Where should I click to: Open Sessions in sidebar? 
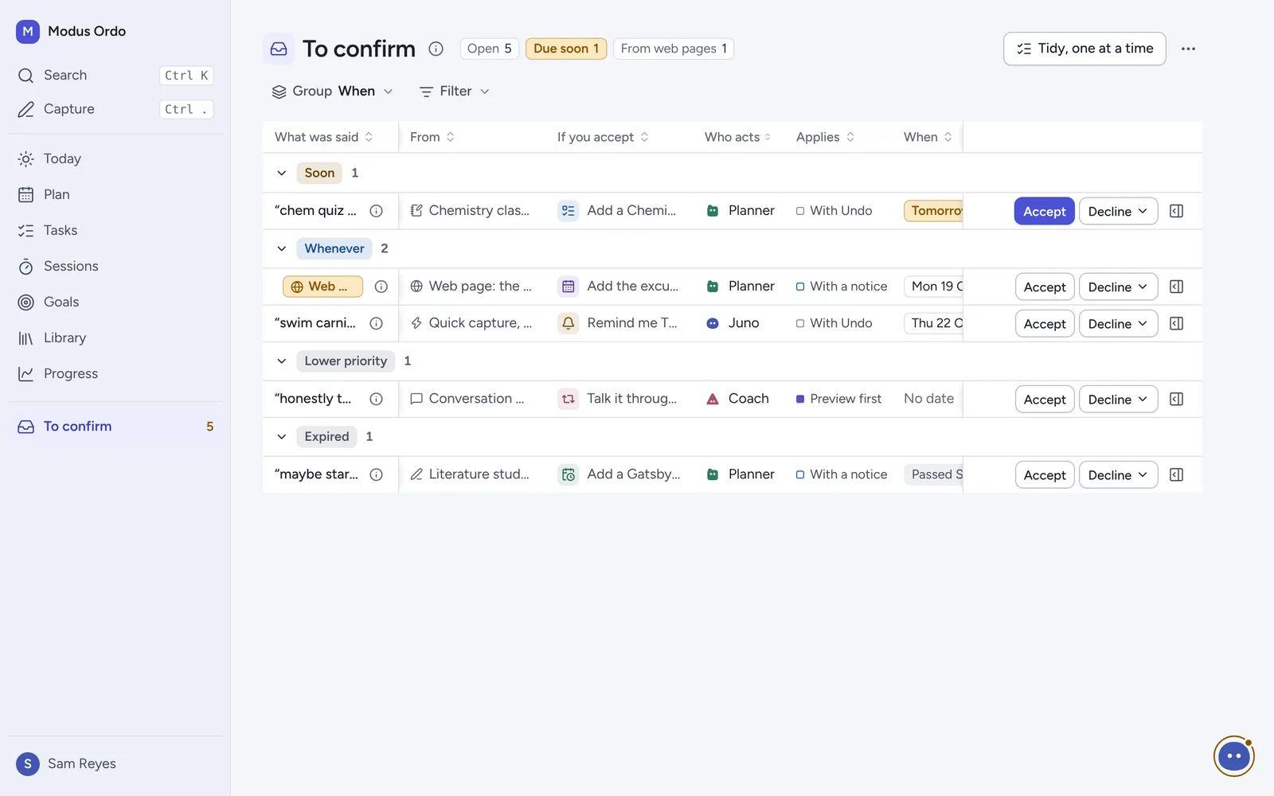pyautogui.click(x=115, y=266)
